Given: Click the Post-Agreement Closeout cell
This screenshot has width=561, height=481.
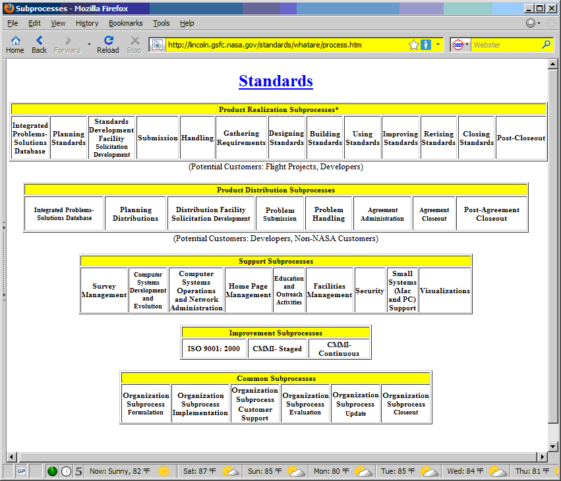Looking at the screenshot, I should (492, 213).
